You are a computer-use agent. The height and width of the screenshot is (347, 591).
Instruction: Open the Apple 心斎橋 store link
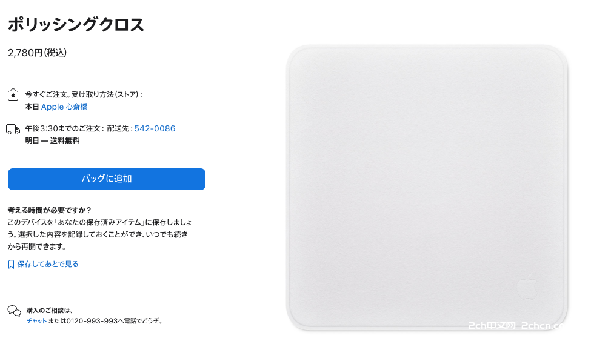click(x=64, y=107)
